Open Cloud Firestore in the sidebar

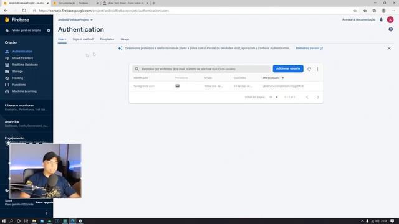pyautogui.click(x=22, y=58)
